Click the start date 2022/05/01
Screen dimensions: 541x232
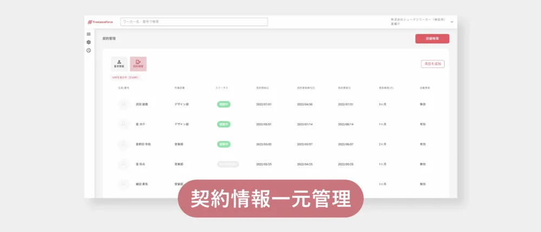click(x=264, y=124)
